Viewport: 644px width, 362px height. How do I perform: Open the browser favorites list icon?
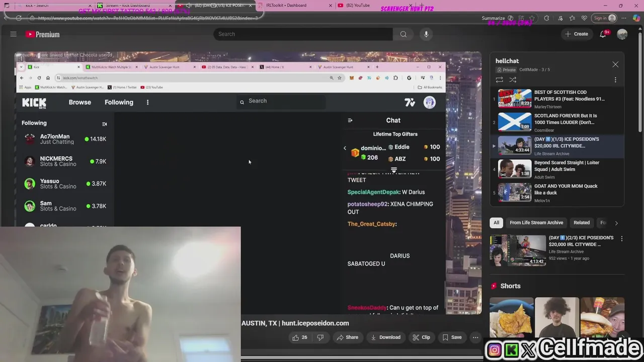[x=572, y=18]
